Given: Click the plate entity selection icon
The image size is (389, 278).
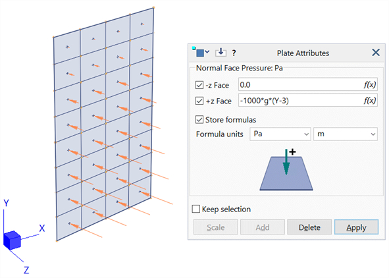Looking at the screenshot, I should pos(199,52).
